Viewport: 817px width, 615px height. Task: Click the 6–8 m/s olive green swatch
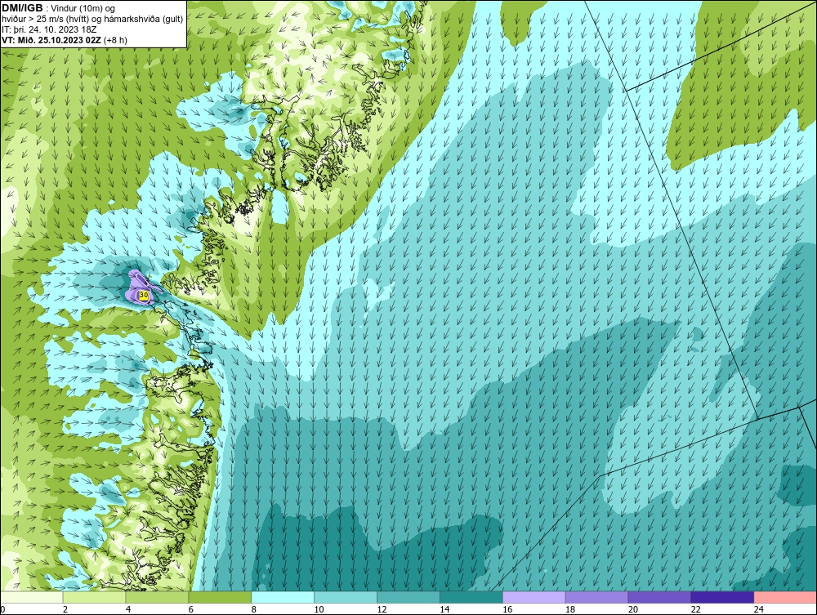coord(220,597)
